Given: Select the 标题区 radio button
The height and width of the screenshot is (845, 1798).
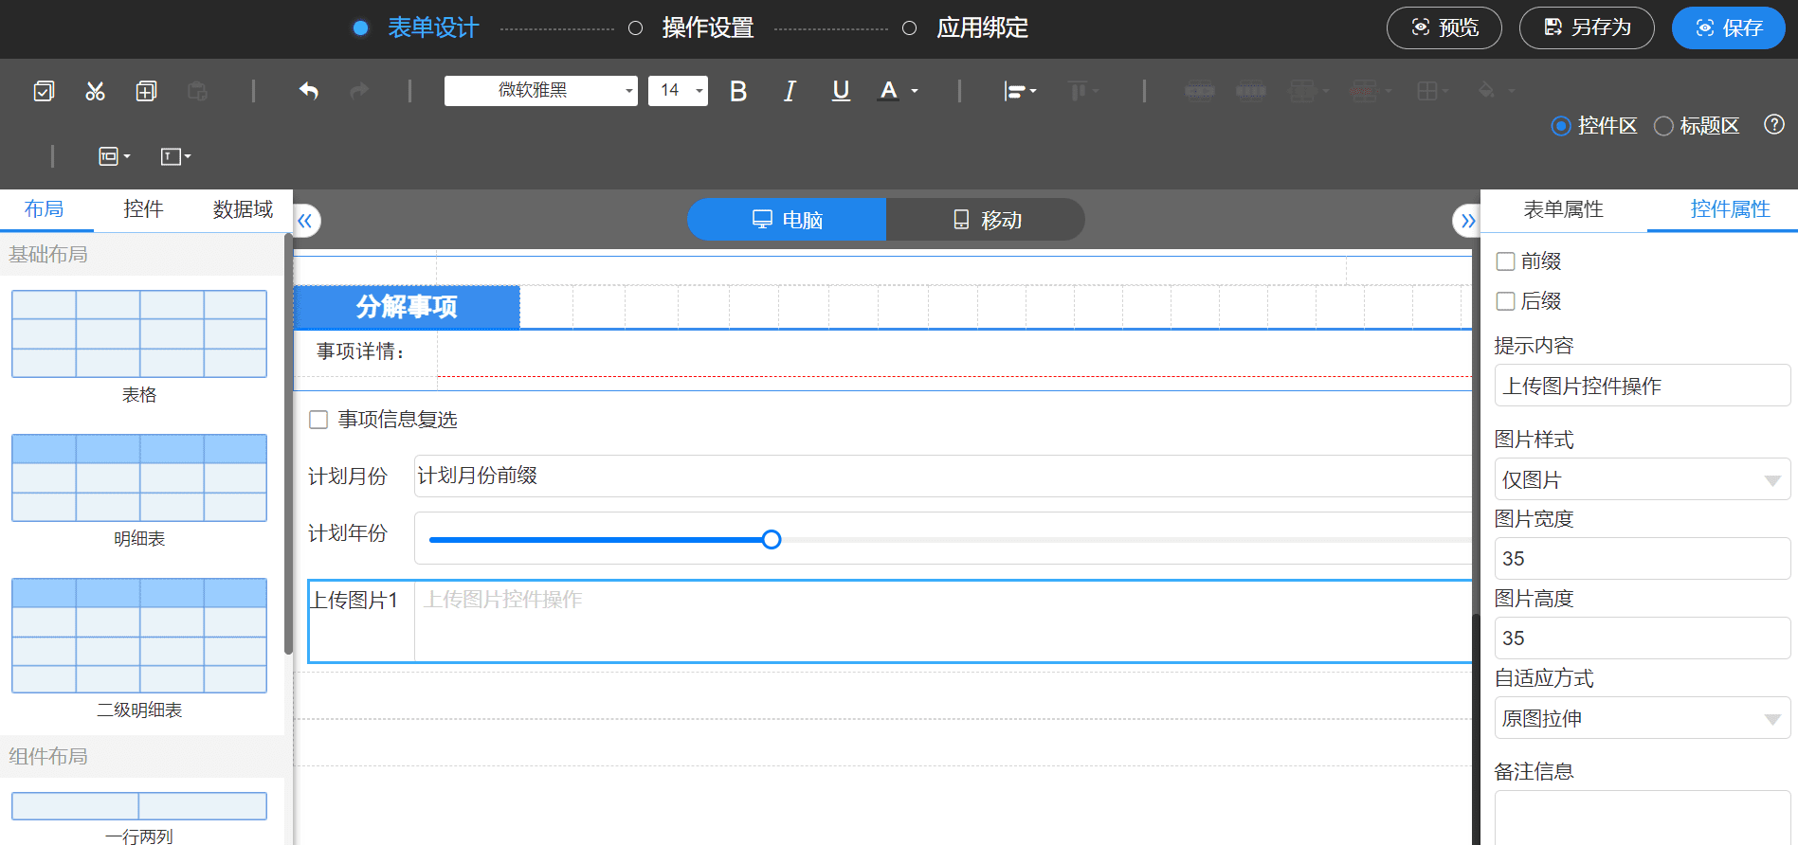Looking at the screenshot, I should pyautogui.click(x=1663, y=126).
